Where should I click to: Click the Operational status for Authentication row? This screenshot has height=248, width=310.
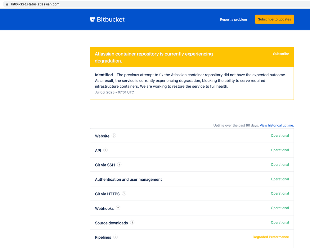[x=280, y=179]
